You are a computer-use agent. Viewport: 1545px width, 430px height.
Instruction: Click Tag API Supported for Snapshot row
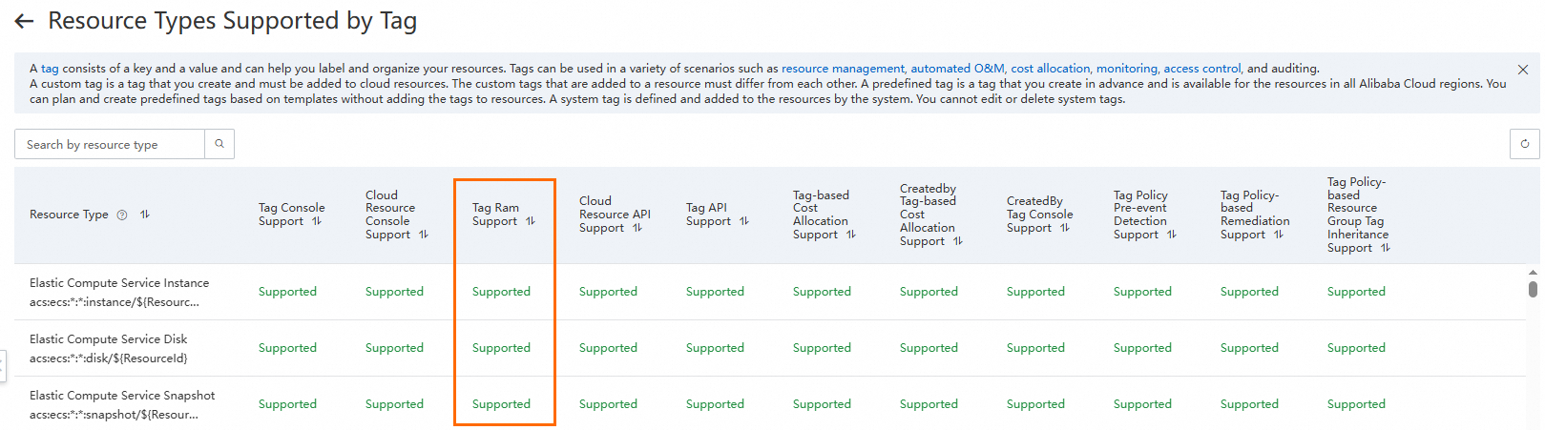coord(715,404)
